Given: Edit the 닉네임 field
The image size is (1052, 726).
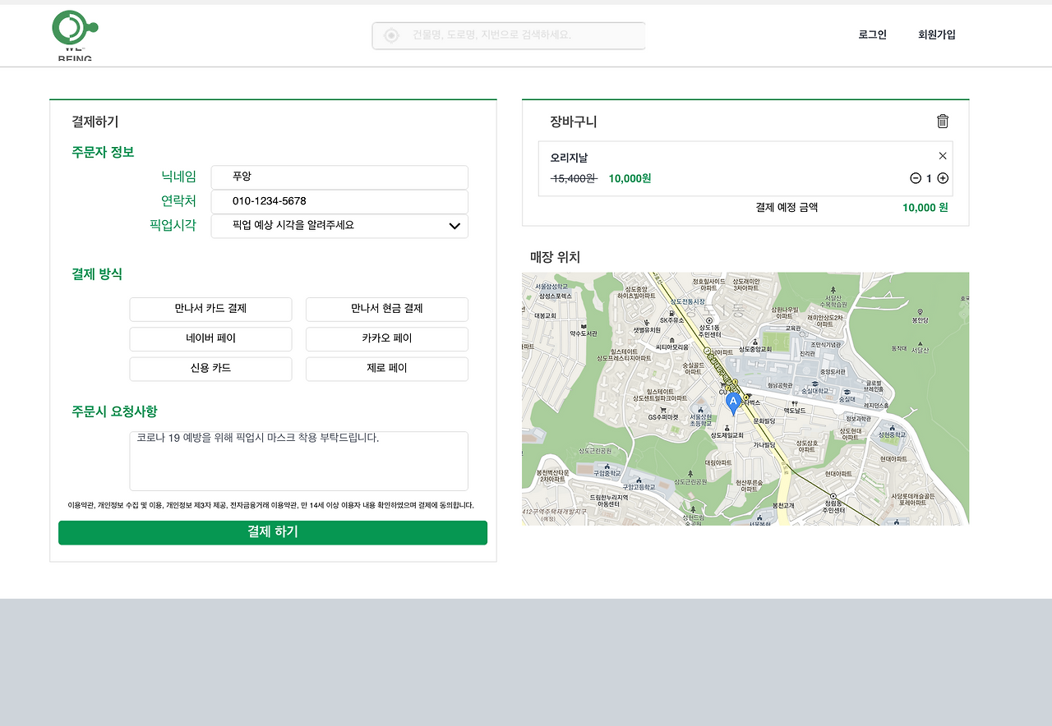Looking at the screenshot, I should pos(339,177).
